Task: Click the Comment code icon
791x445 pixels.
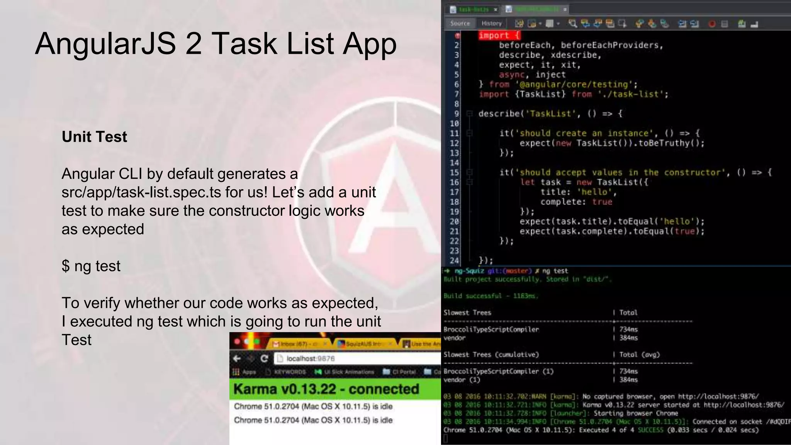Action: coord(742,24)
